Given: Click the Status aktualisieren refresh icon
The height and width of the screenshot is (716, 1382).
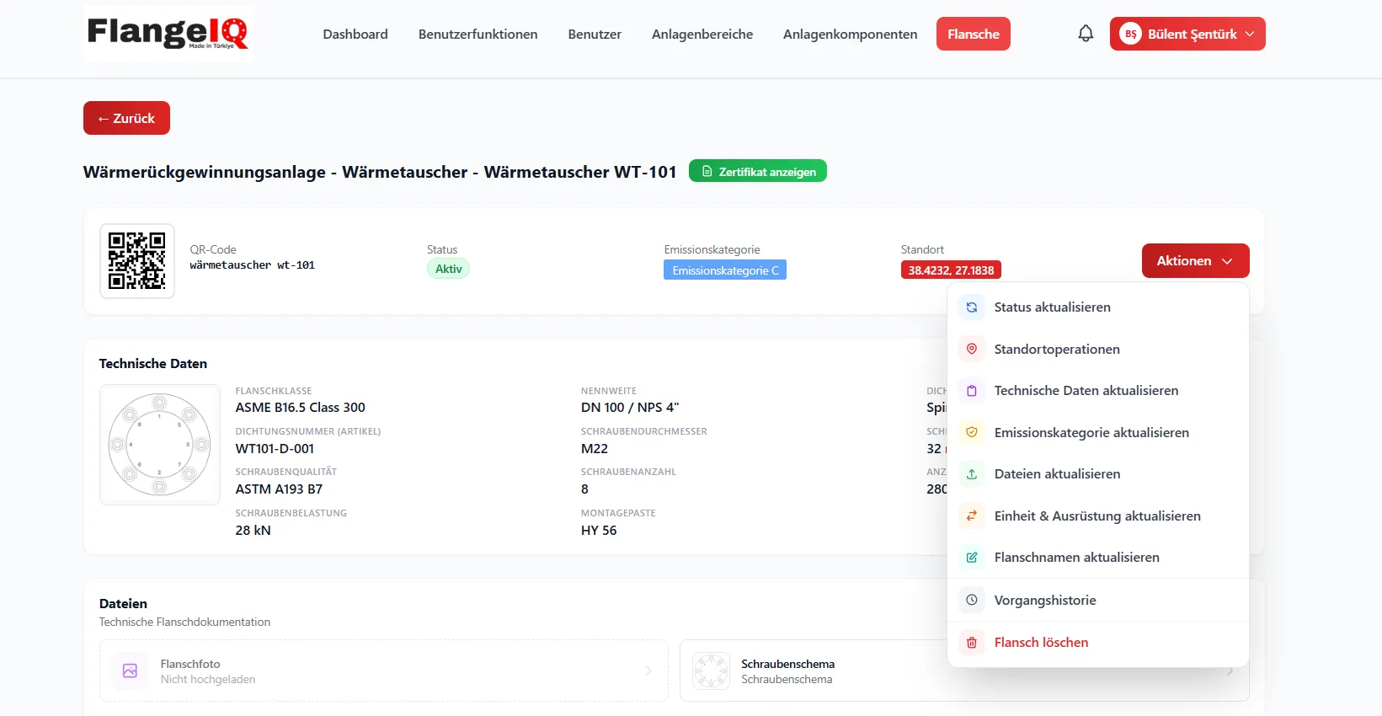Looking at the screenshot, I should pyautogui.click(x=972, y=307).
